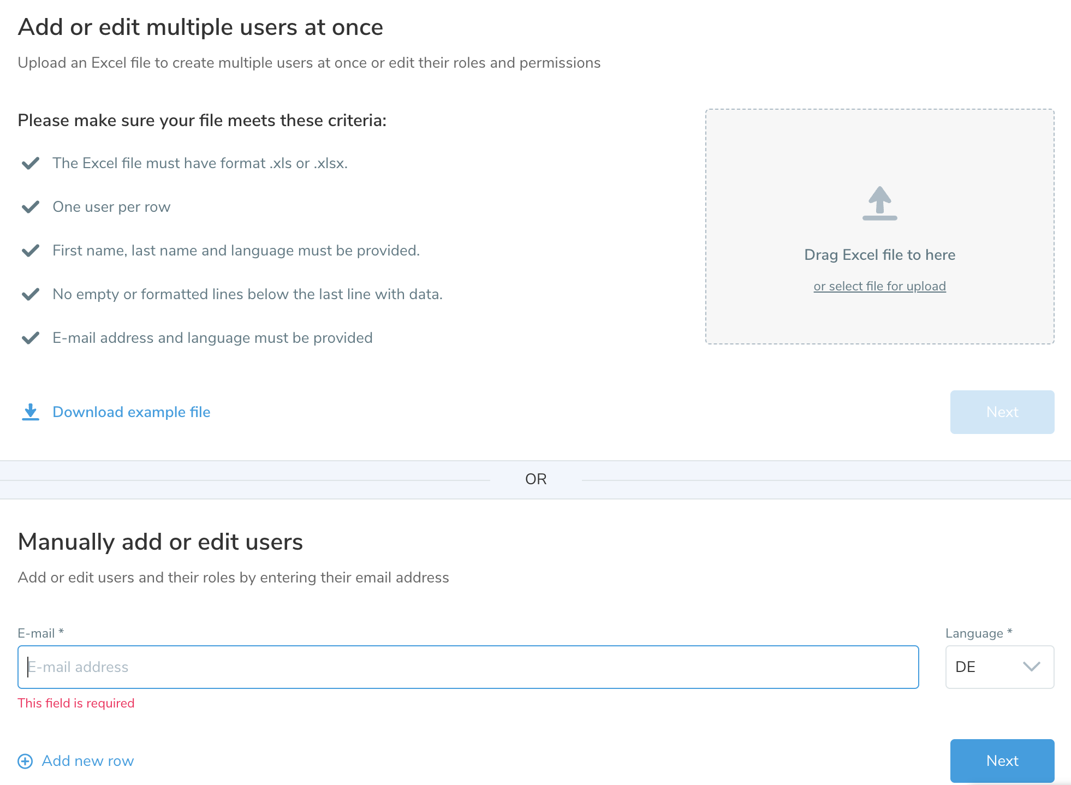1071x785 pixels.
Task: Click the disabled Next button under upload area
Action: tap(1002, 412)
